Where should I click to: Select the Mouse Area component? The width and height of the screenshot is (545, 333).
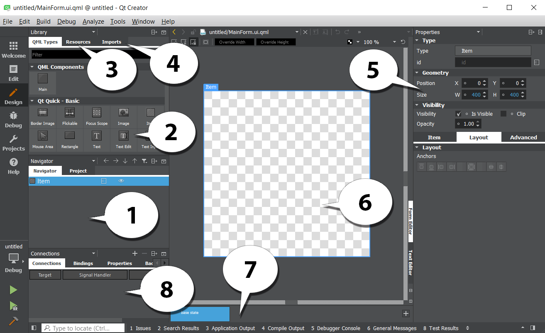click(x=43, y=140)
